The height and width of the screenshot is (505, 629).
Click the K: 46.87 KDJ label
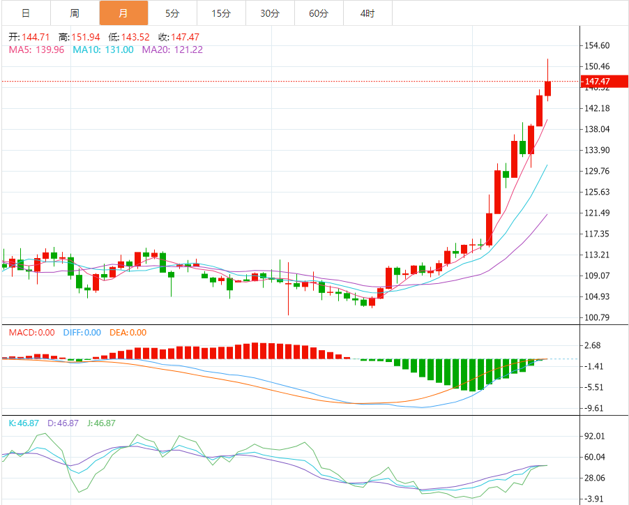(24, 423)
